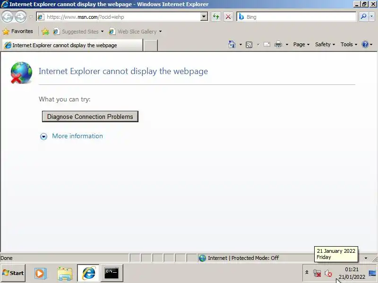Click the network disconnected tray icon
Viewport: 378px width, 283px height.
[317, 273]
